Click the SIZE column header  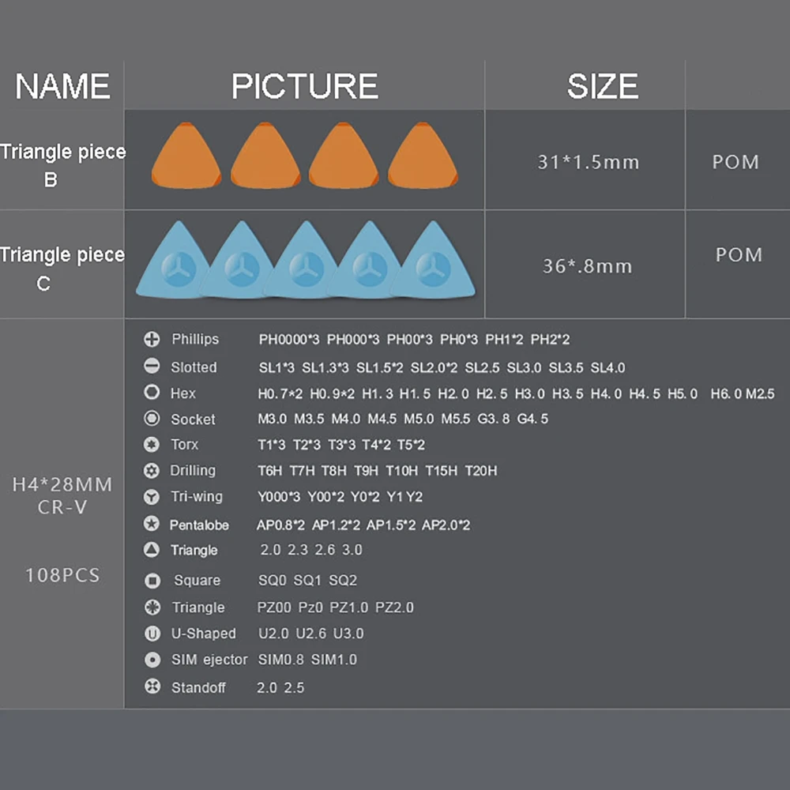click(x=602, y=86)
